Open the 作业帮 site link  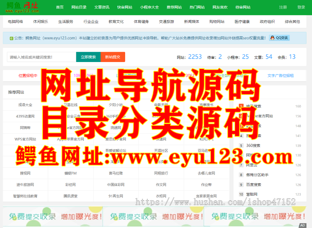pyautogui.click(x=206, y=185)
